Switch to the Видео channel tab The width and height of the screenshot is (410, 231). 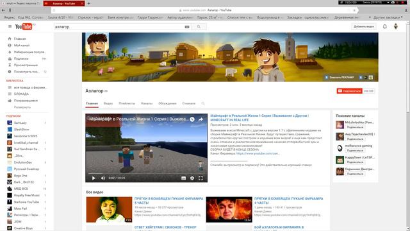click(x=108, y=103)
